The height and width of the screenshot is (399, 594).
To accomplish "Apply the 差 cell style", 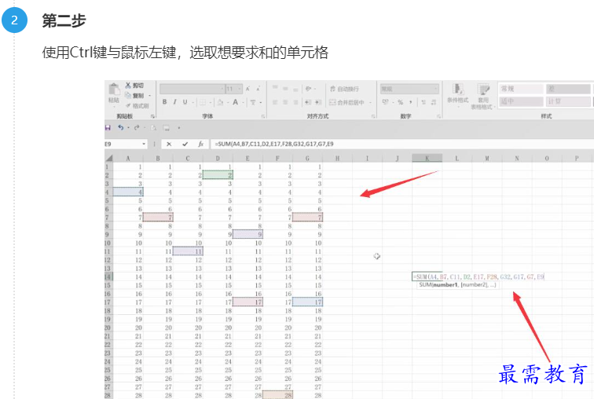I will tap(568, 89).
